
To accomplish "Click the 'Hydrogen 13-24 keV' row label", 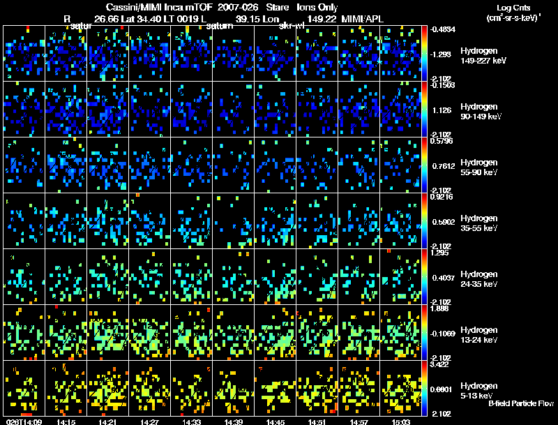I will [x=479, y=335].
